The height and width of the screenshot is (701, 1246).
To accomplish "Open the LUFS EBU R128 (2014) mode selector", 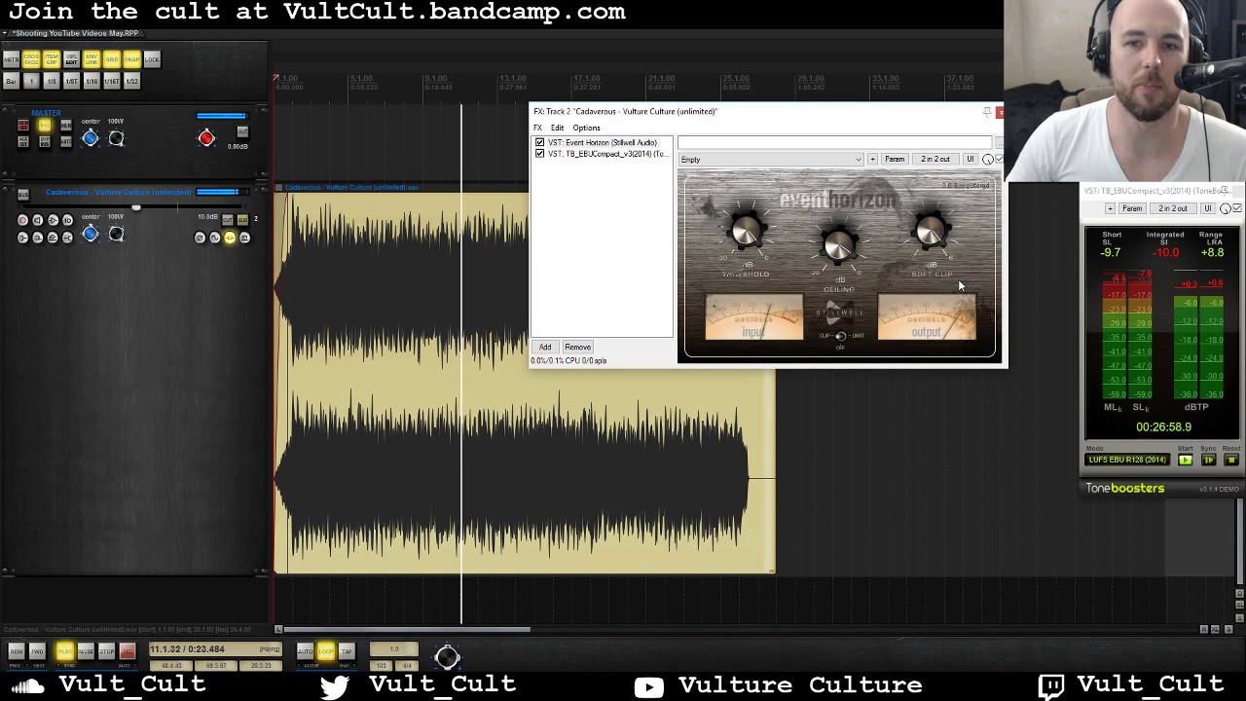I will click(1127, 461).
